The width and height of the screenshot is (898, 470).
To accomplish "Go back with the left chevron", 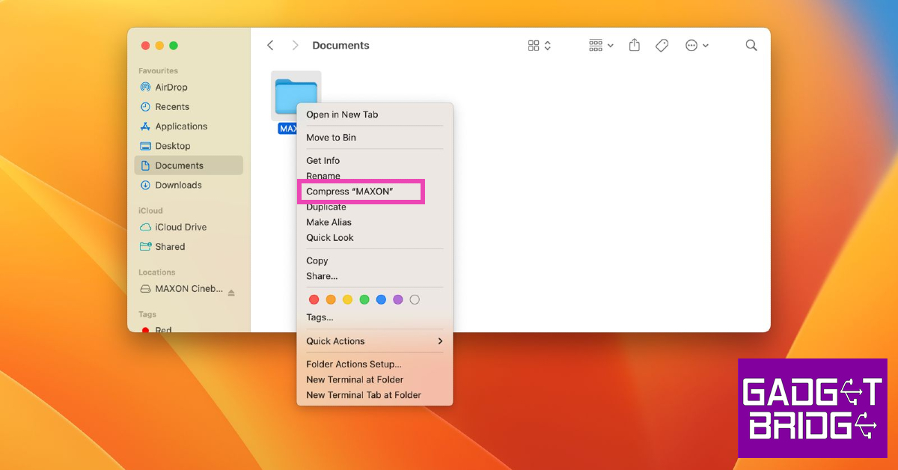I will pyautogui.click(x=270, y=46).
